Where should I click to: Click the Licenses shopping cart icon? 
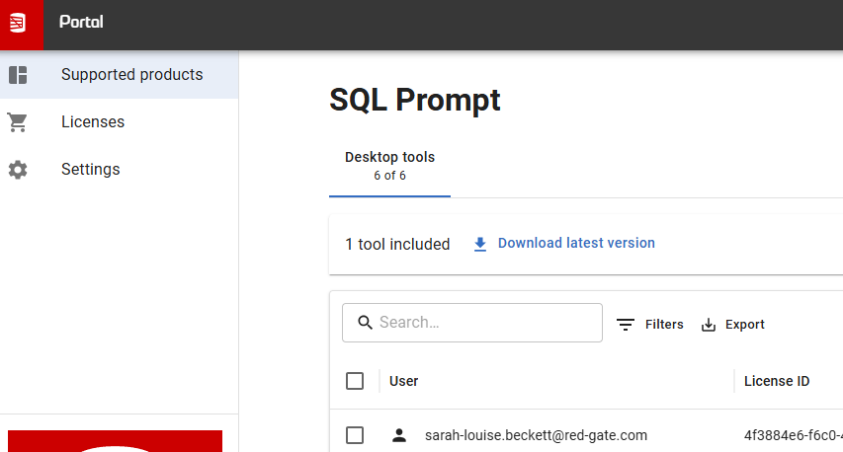[x=17, y=122]
